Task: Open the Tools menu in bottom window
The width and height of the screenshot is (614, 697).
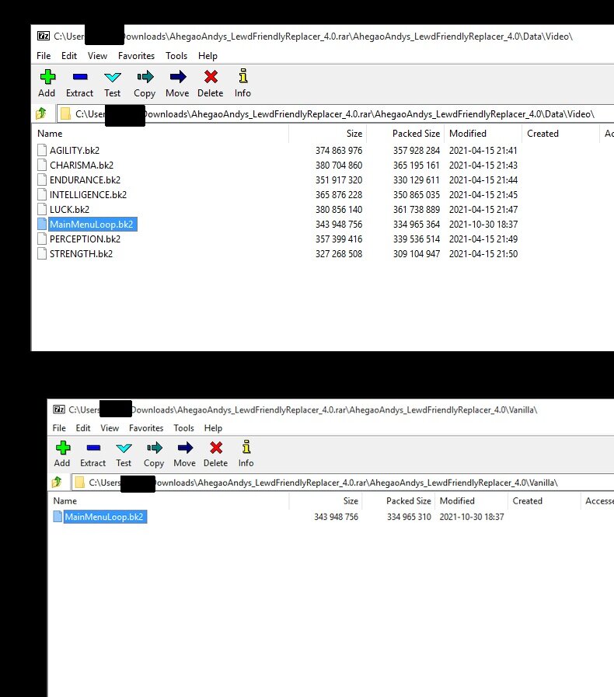Action: click(183, 428)
